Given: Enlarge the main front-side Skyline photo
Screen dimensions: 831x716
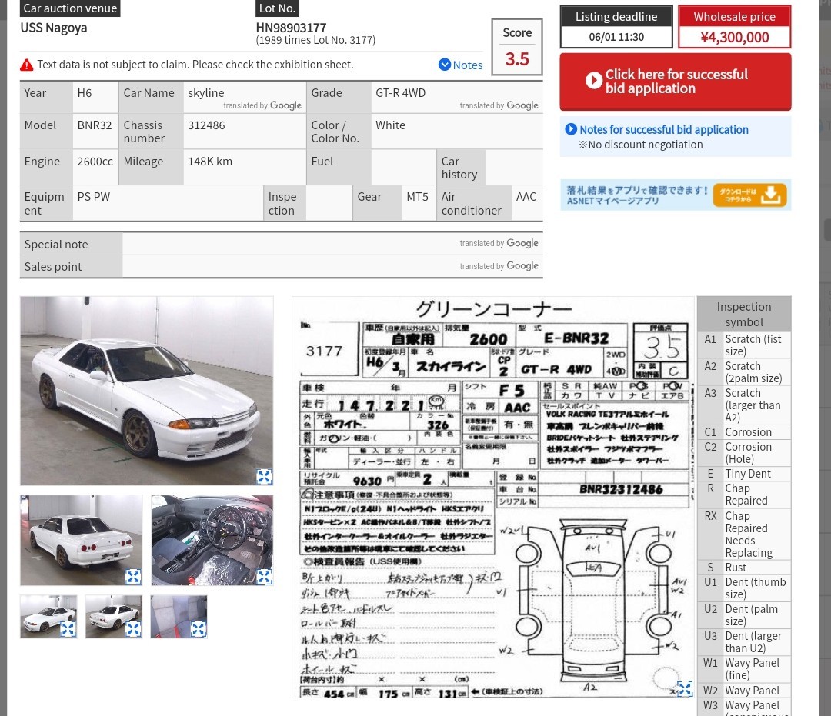Looking at the screenshot, I should (x=264, y=477).
